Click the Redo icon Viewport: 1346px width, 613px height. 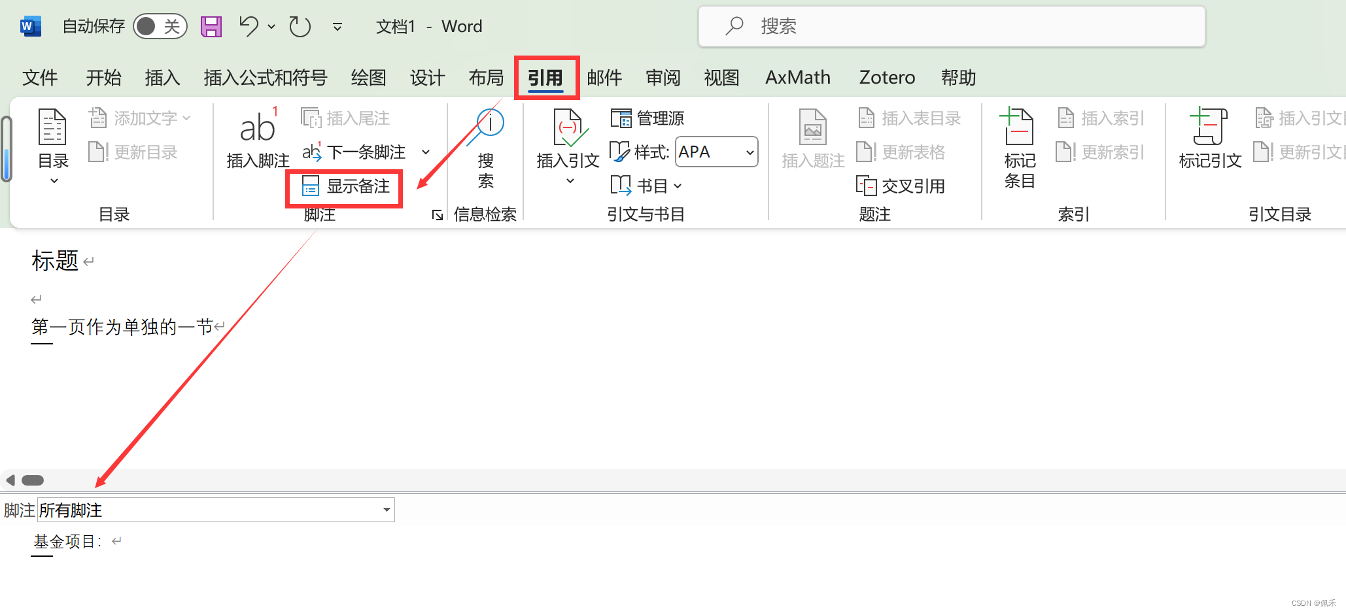click(x=300, y=27)
